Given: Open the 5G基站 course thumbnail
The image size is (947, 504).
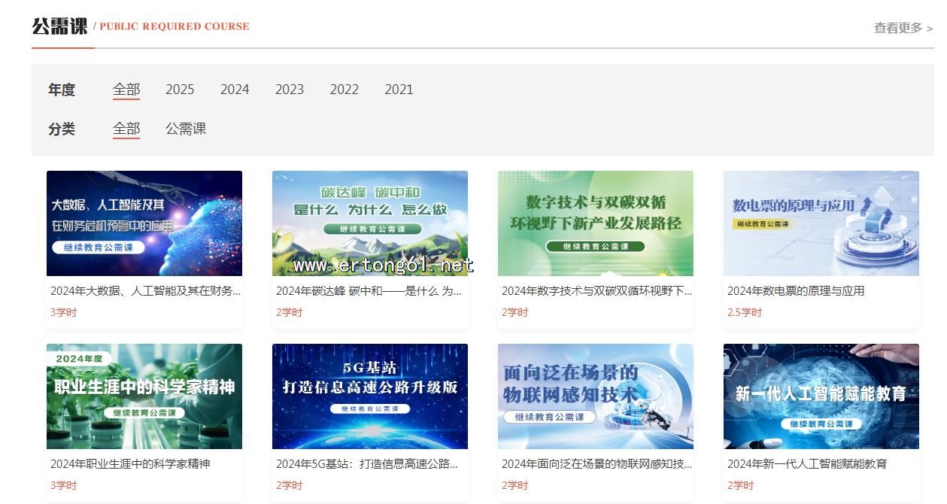Looking at the screenshot, I should (370, 396).
